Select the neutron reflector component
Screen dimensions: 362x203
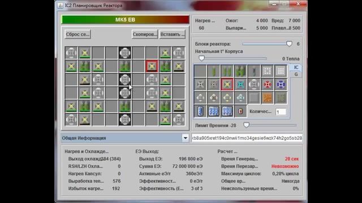tap(267, 71)
